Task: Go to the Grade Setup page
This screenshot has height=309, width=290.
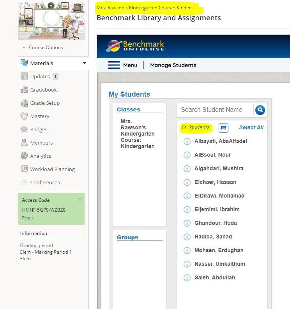Action: pos(45,103)
